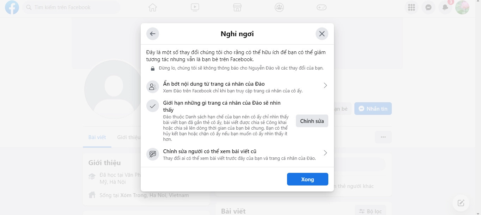481x215 pixels.
Task: Switch to the Bài viết tab
Action: pos(97,137)
